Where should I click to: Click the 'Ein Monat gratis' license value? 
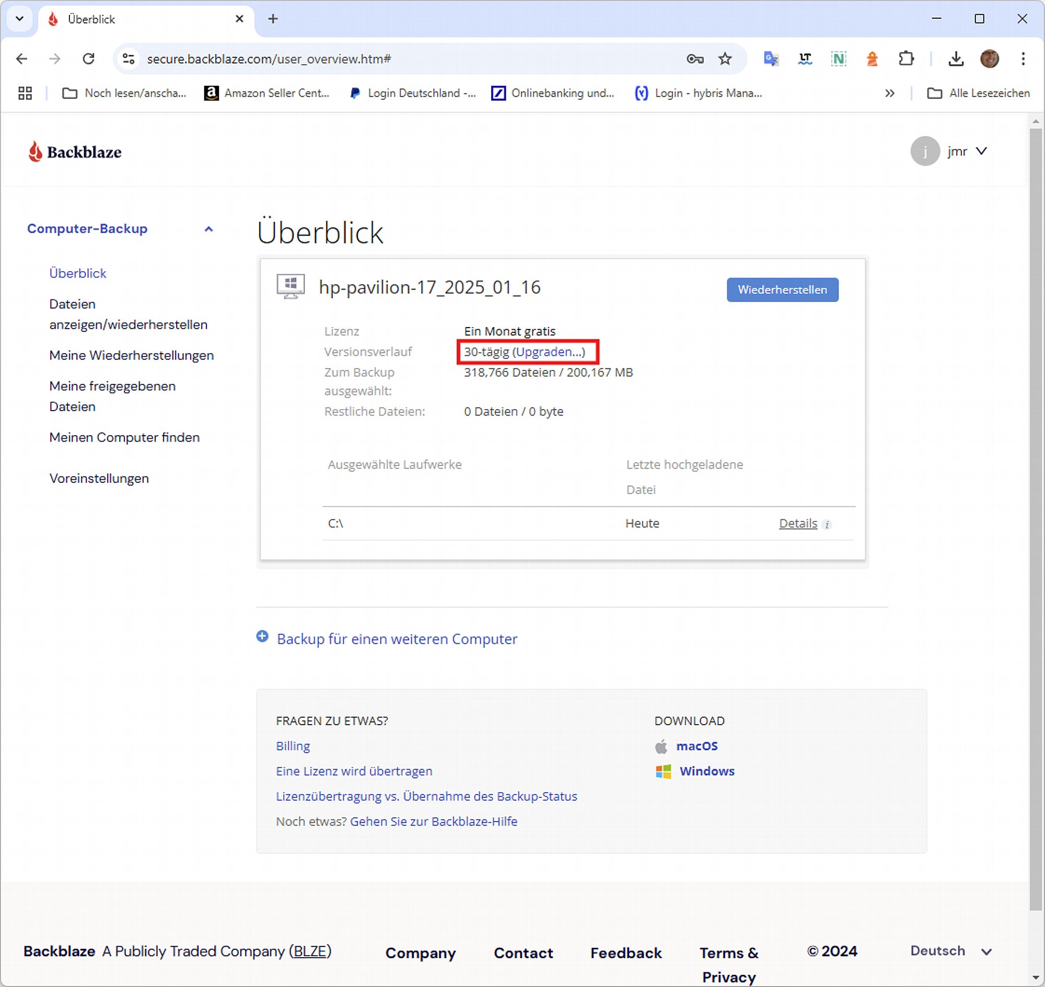coord(509,331)
